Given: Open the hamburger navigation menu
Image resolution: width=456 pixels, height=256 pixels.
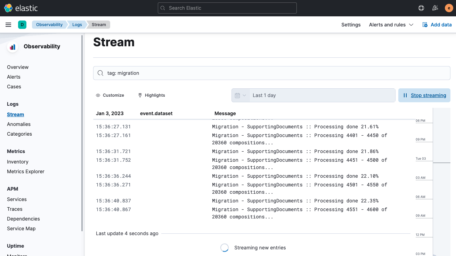Looking at the screenshot, I should [8, 25].
